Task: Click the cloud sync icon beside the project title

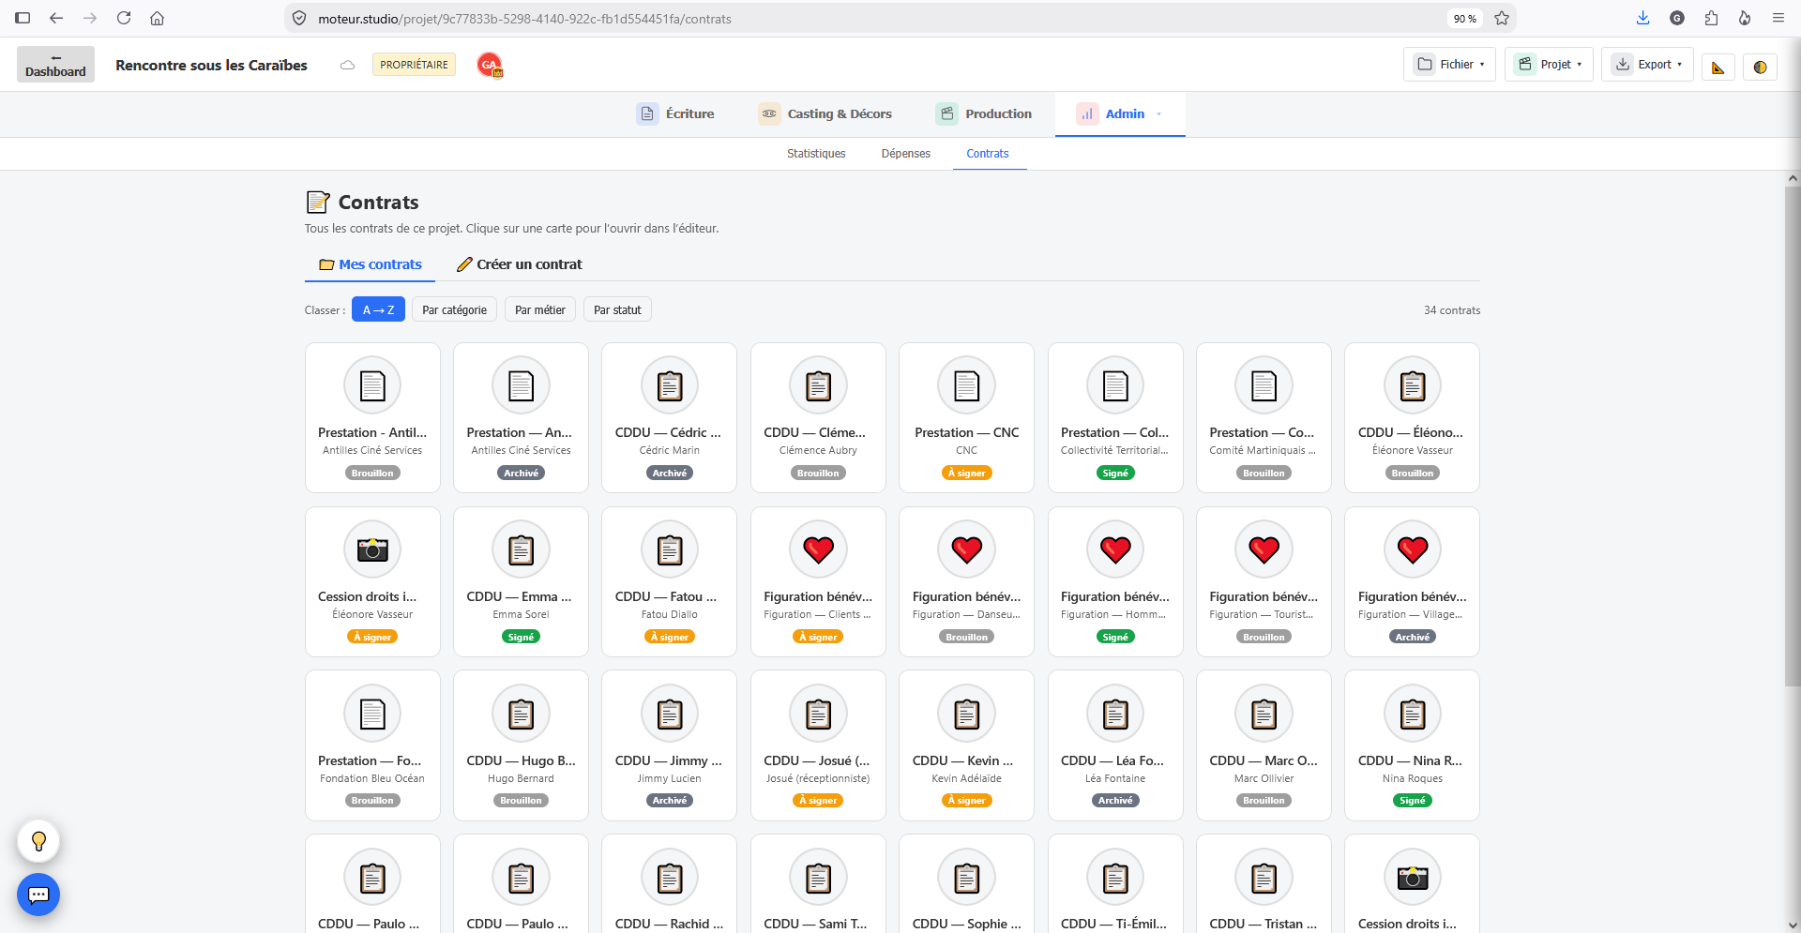Action: (347, 65)
